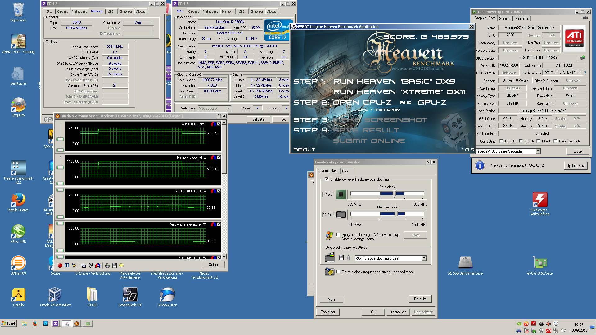Open HWMonitor shortcut on the desktop
Image resolution: width=596 pixels, height=335 pixels.
(x=540, y=204)
